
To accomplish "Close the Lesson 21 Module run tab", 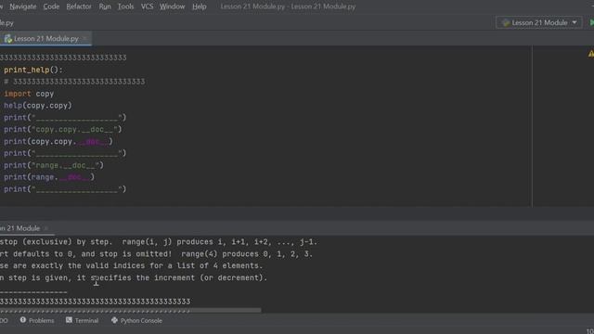I will pyautogui.click(x=46, y=228).
